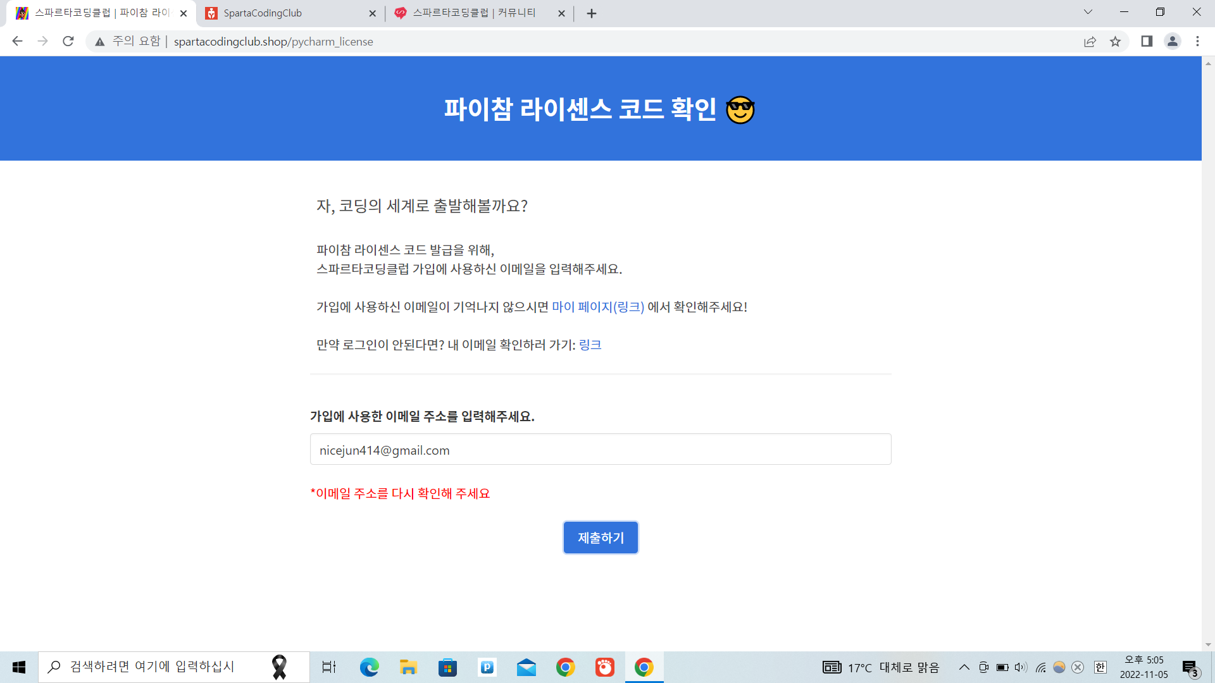Close the SpartaCodingClub tab

click(372, 13)
